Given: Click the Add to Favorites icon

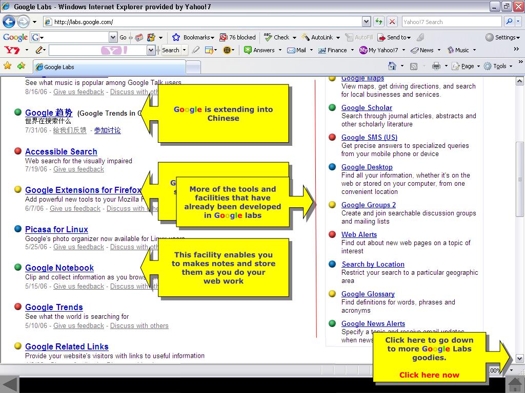Looking at the screenshot, I should [x=21, y=65].
